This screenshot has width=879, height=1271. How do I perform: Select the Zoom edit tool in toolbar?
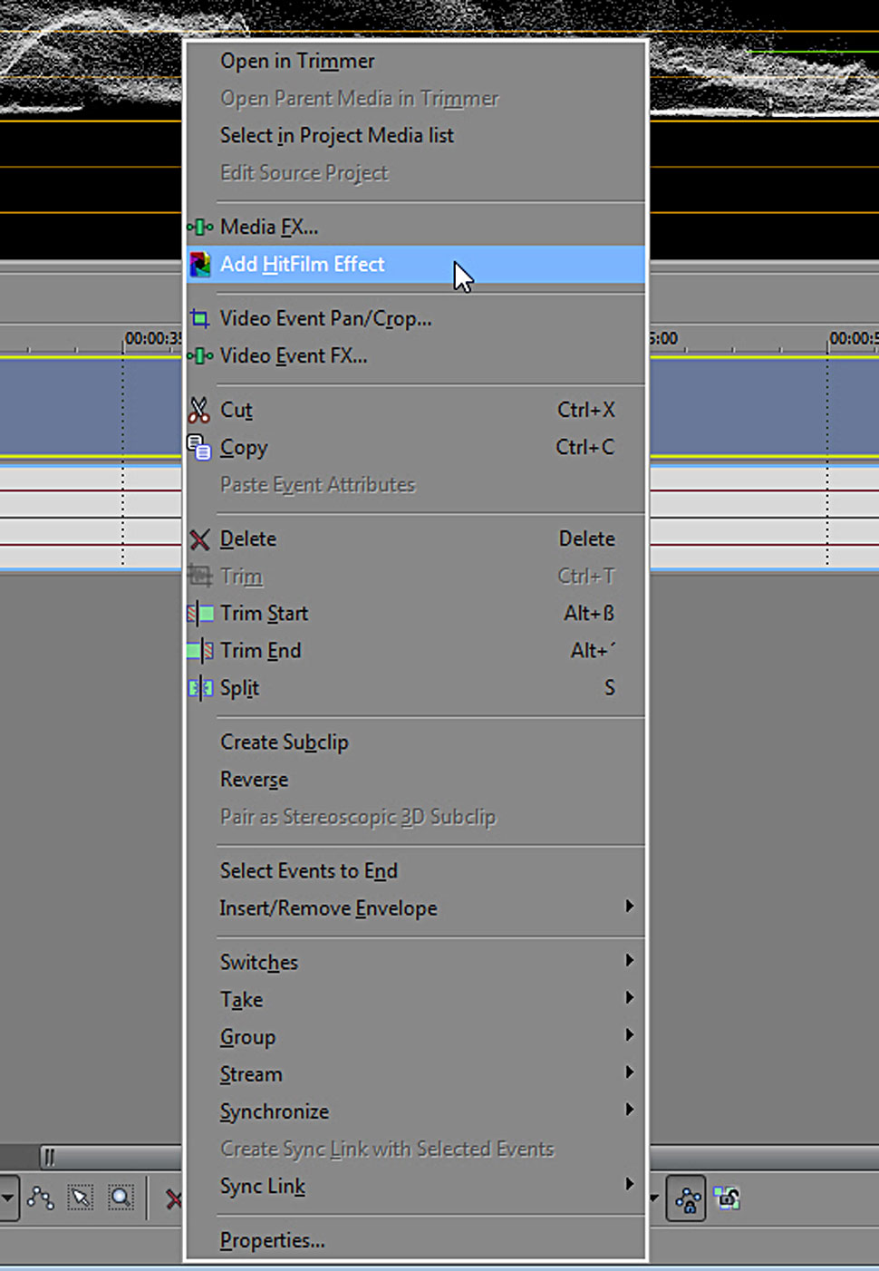pos(121,1198)
